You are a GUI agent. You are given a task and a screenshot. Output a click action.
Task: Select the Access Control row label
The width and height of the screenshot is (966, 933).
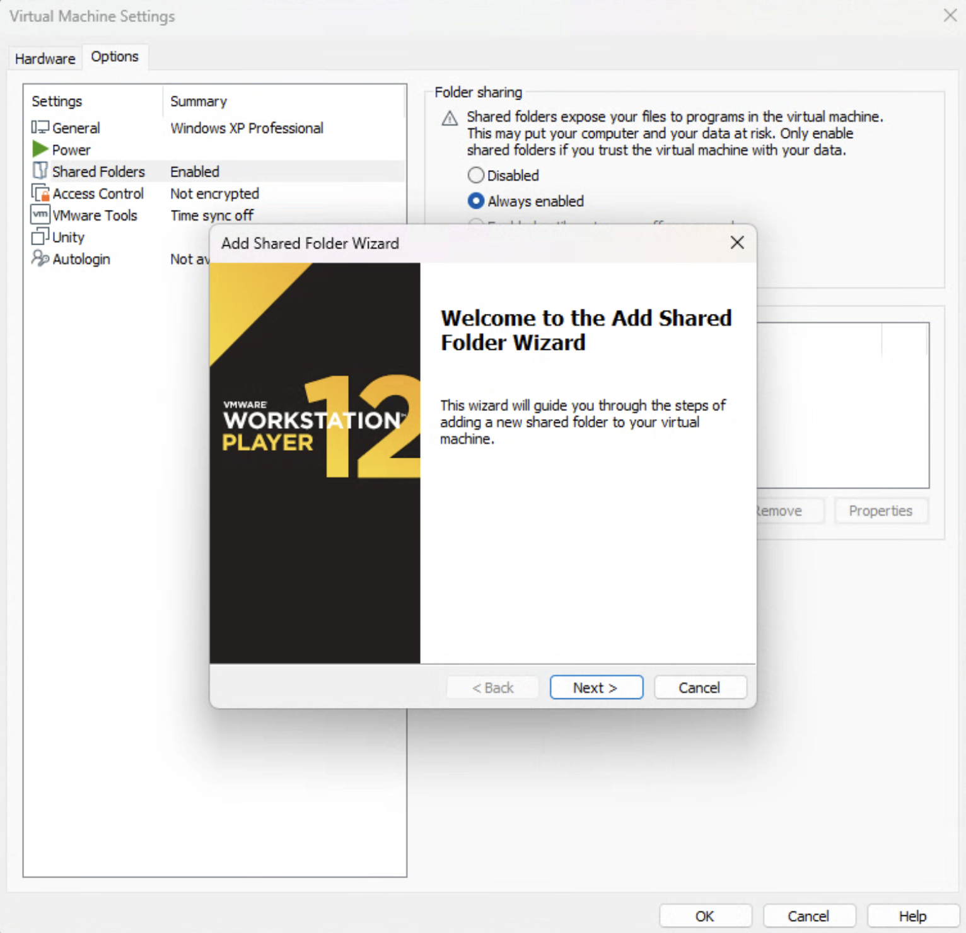pyautogui.click(x=98, y=194)
